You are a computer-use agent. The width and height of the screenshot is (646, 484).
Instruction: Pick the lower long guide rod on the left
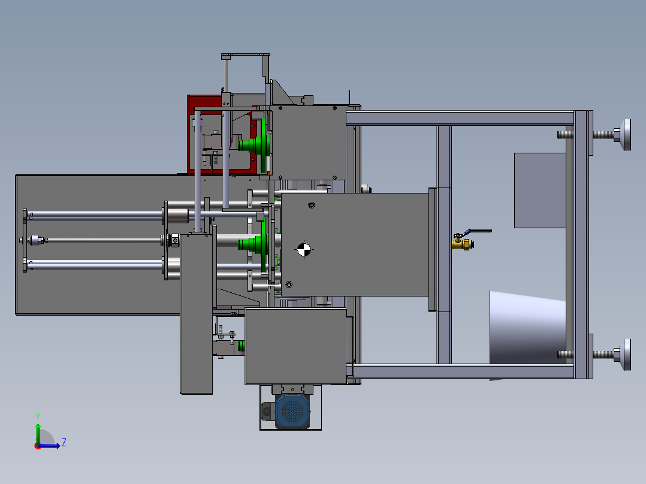pyautogui.click(x=95, y=265)
